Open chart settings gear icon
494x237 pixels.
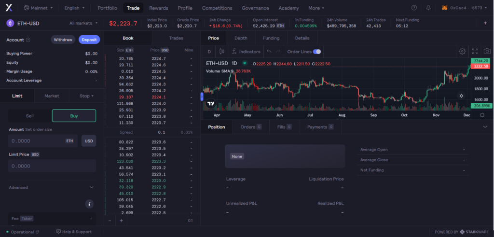(462, 51)
